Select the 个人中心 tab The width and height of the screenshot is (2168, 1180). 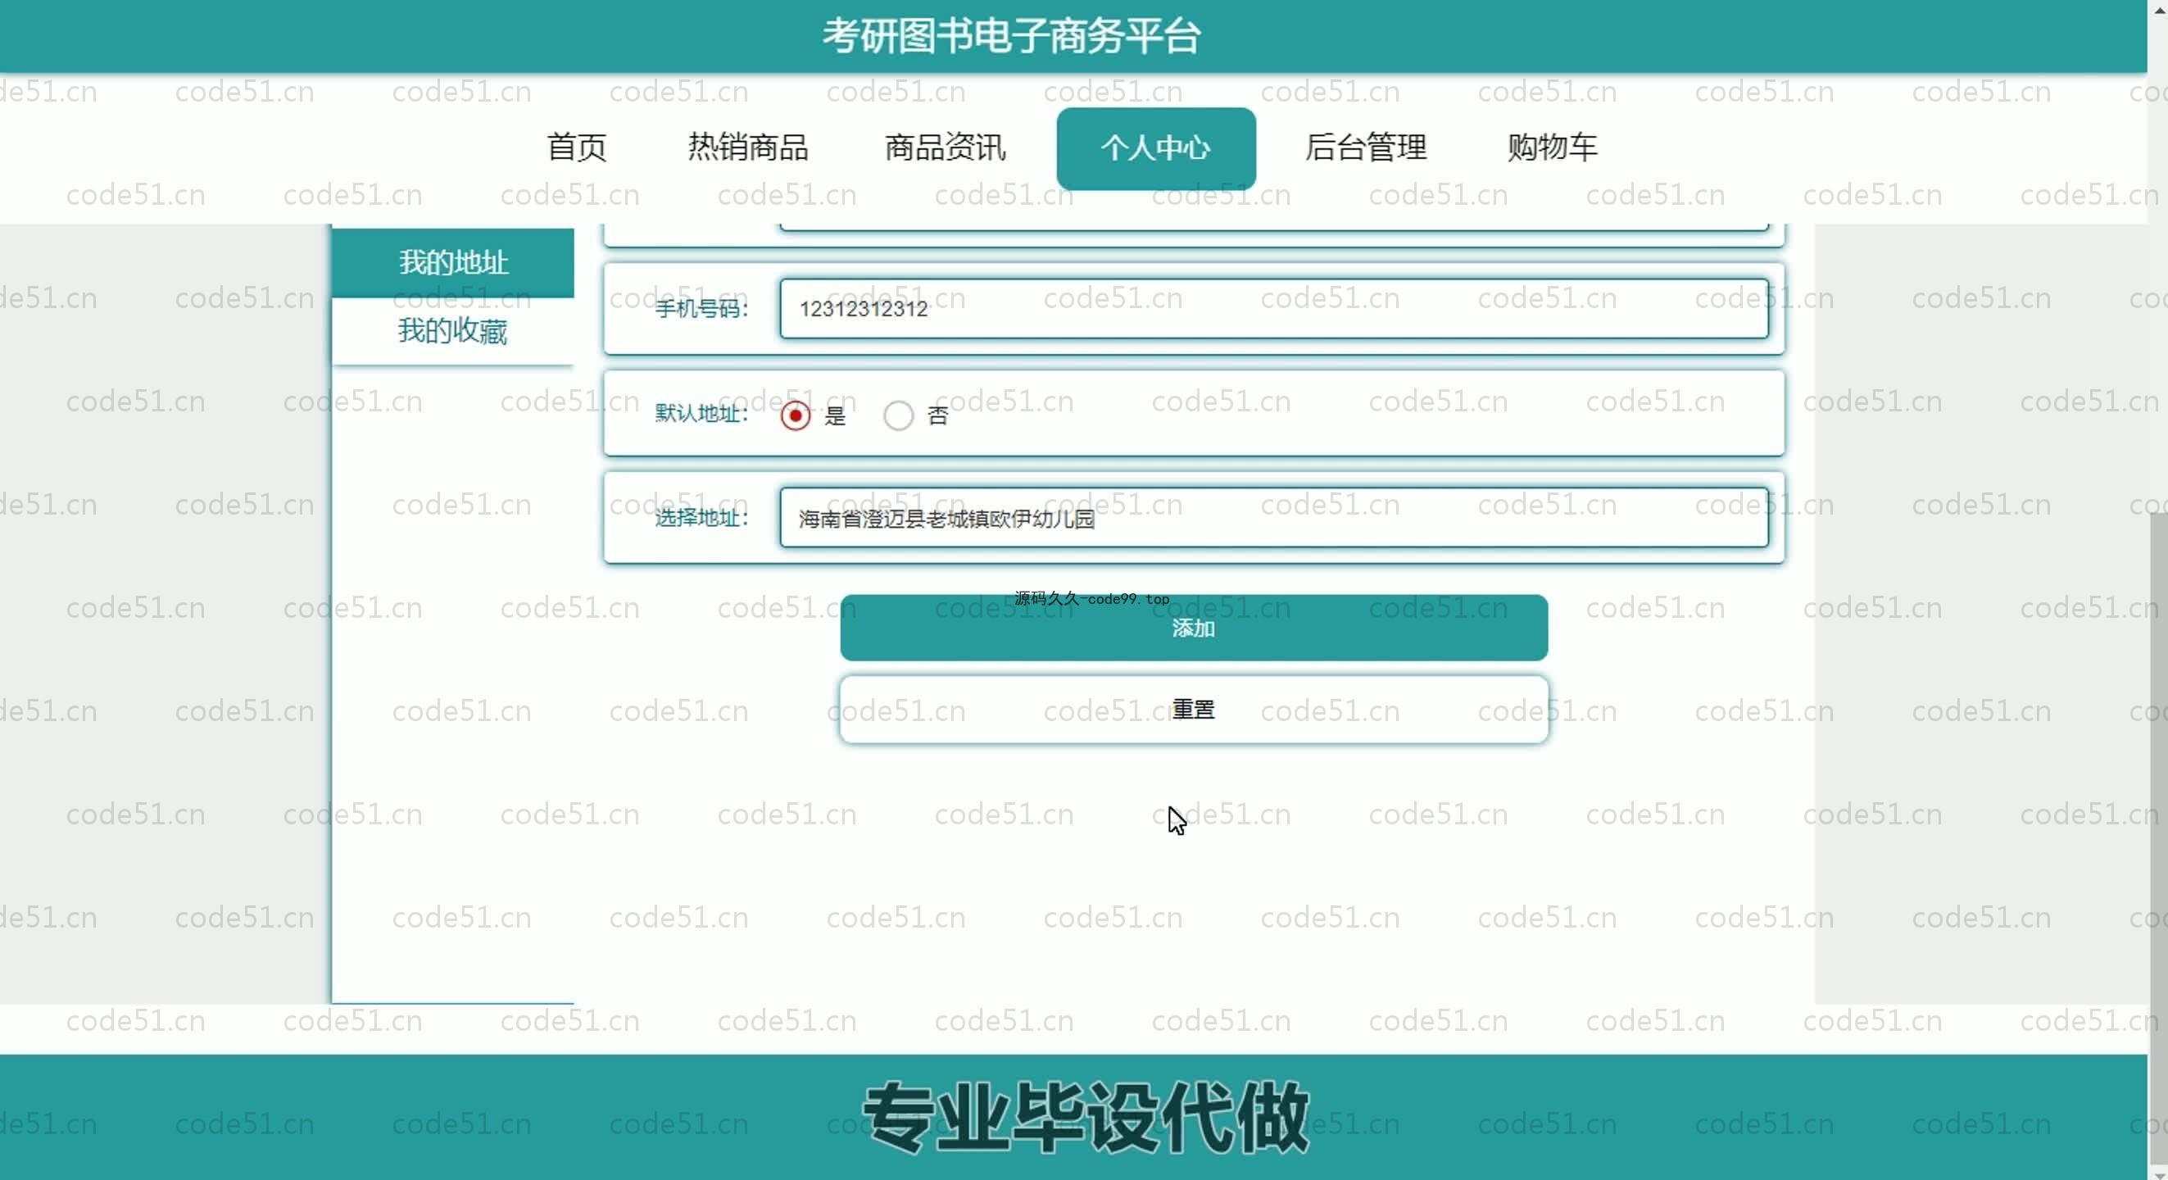pos(1155,148)
